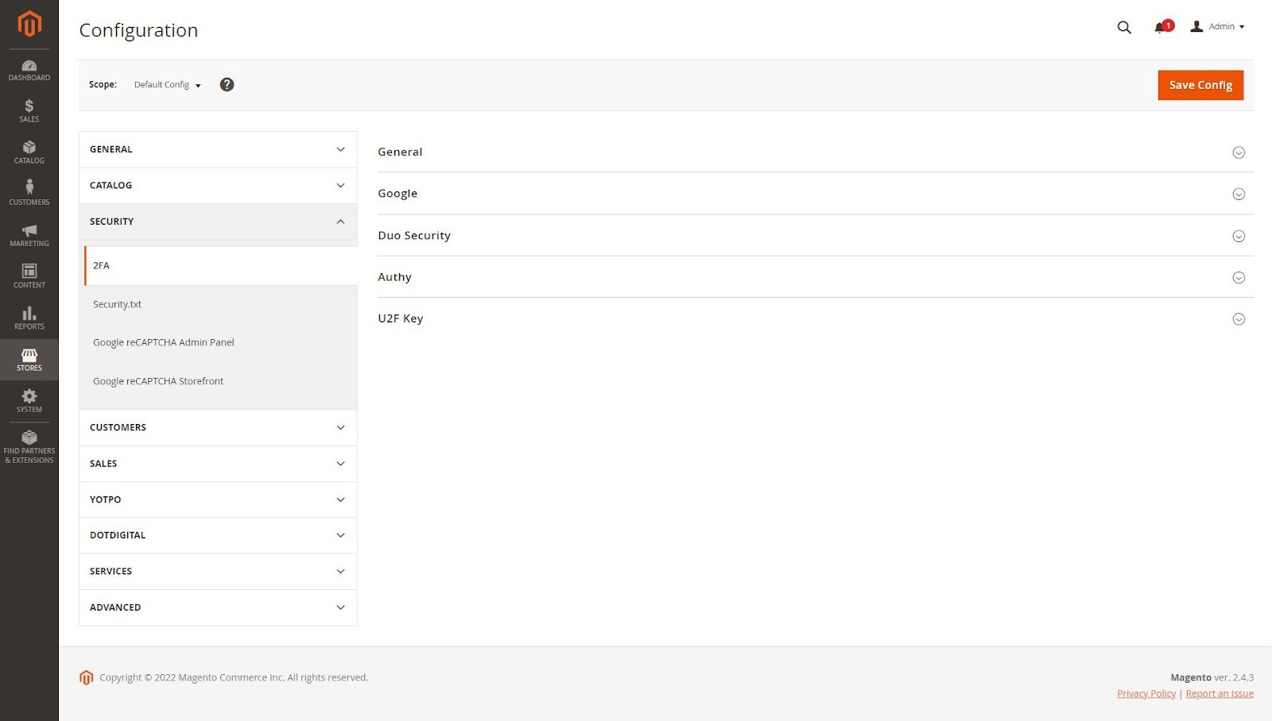Click the Magento logo
This screenshot has height=721, width=1272.
(29, 24)
